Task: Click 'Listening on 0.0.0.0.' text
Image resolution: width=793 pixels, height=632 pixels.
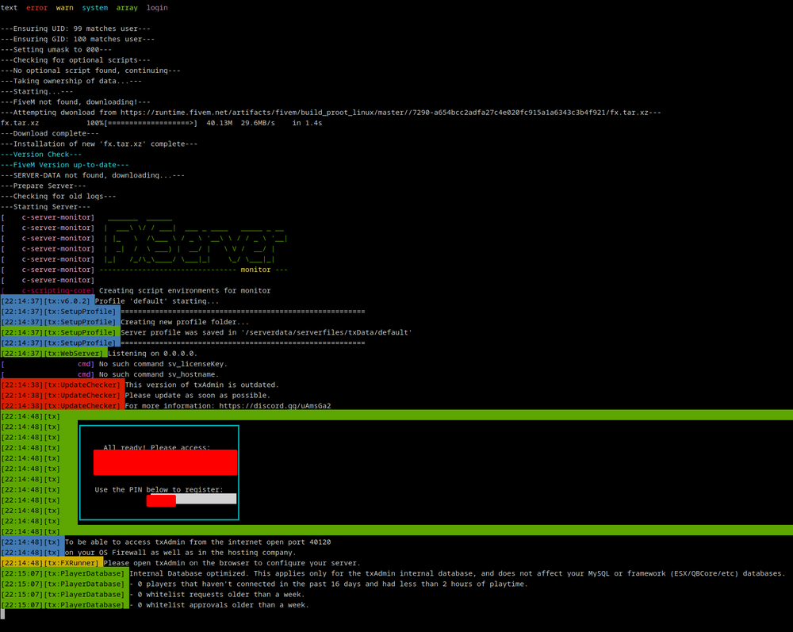Action: [153, 354]
